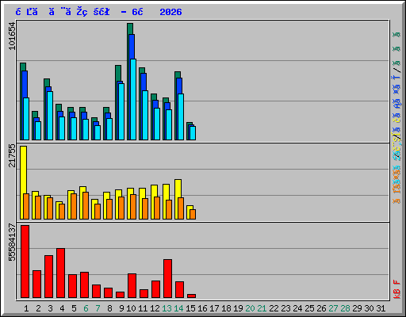The width and height of the screenshot is (406, 317).
Task: Select the yellow bar for day 1
Action: (x=23, y=182)
